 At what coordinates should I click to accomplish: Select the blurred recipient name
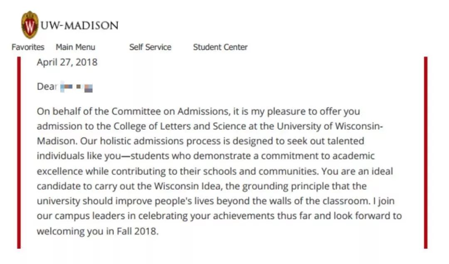(x=76, y=87)
